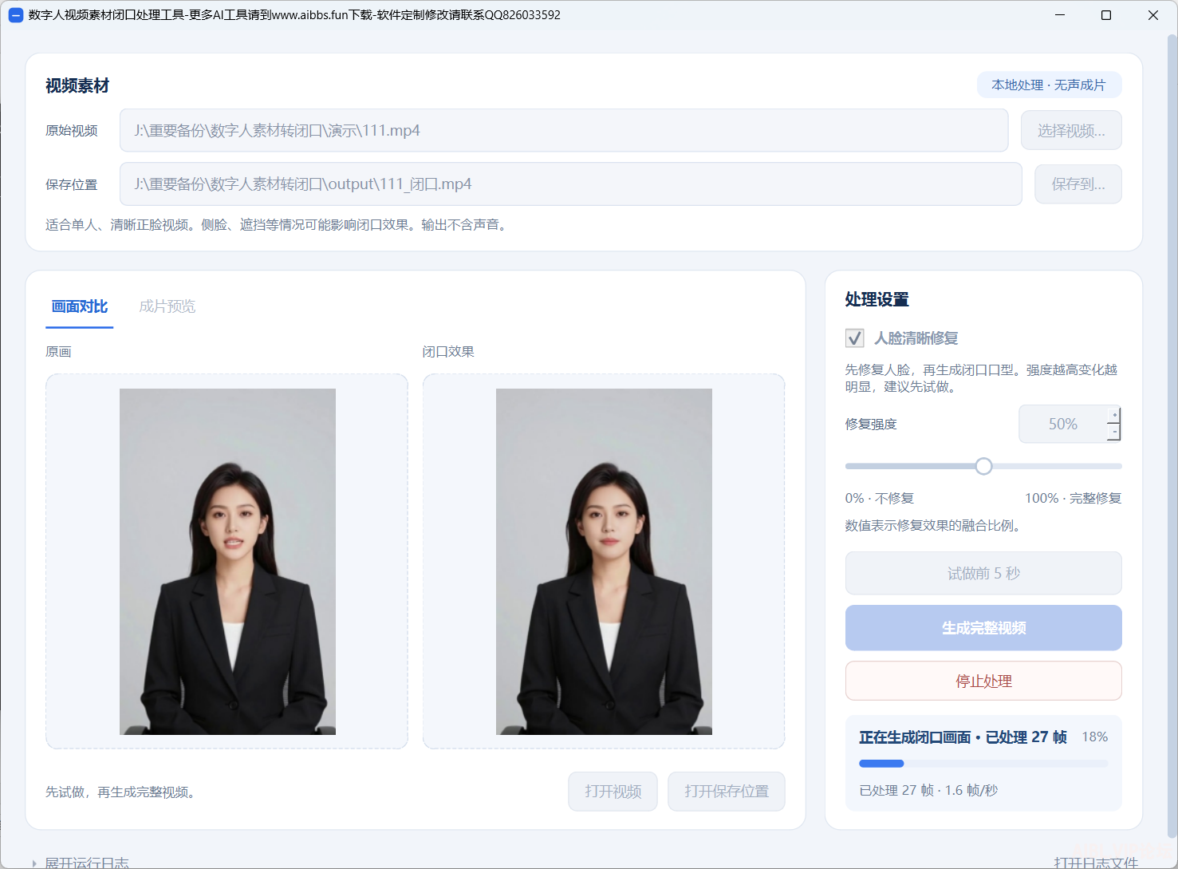Click the 生成完整视频 button
This screenshot has width=1178, height=869.
coord(983,628)
